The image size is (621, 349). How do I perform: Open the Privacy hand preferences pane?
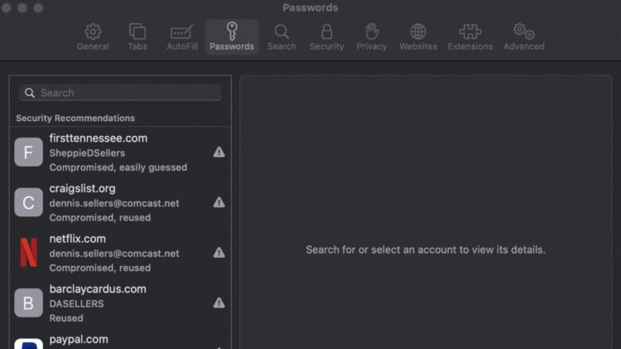click(x=372, y=37)
